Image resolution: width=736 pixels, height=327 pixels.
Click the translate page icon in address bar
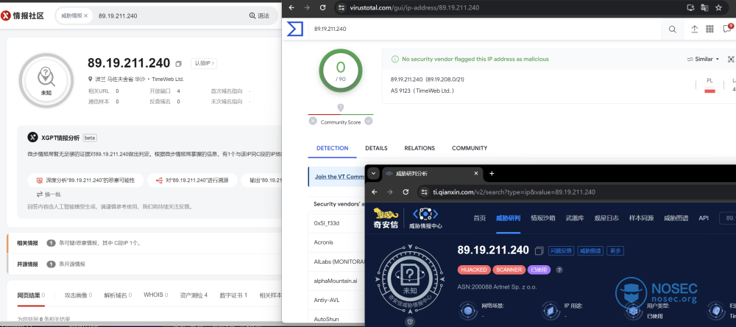pyautogui.click(x=704, y=7)
